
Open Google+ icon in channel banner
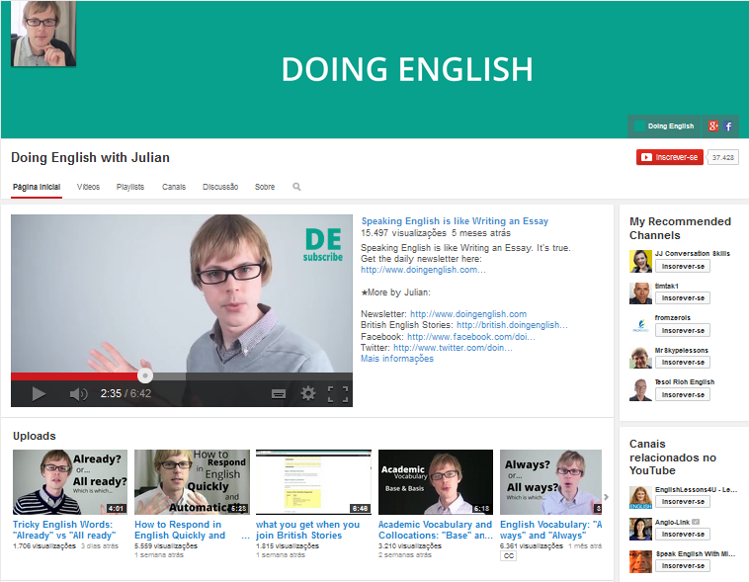(x=713, y=126)
